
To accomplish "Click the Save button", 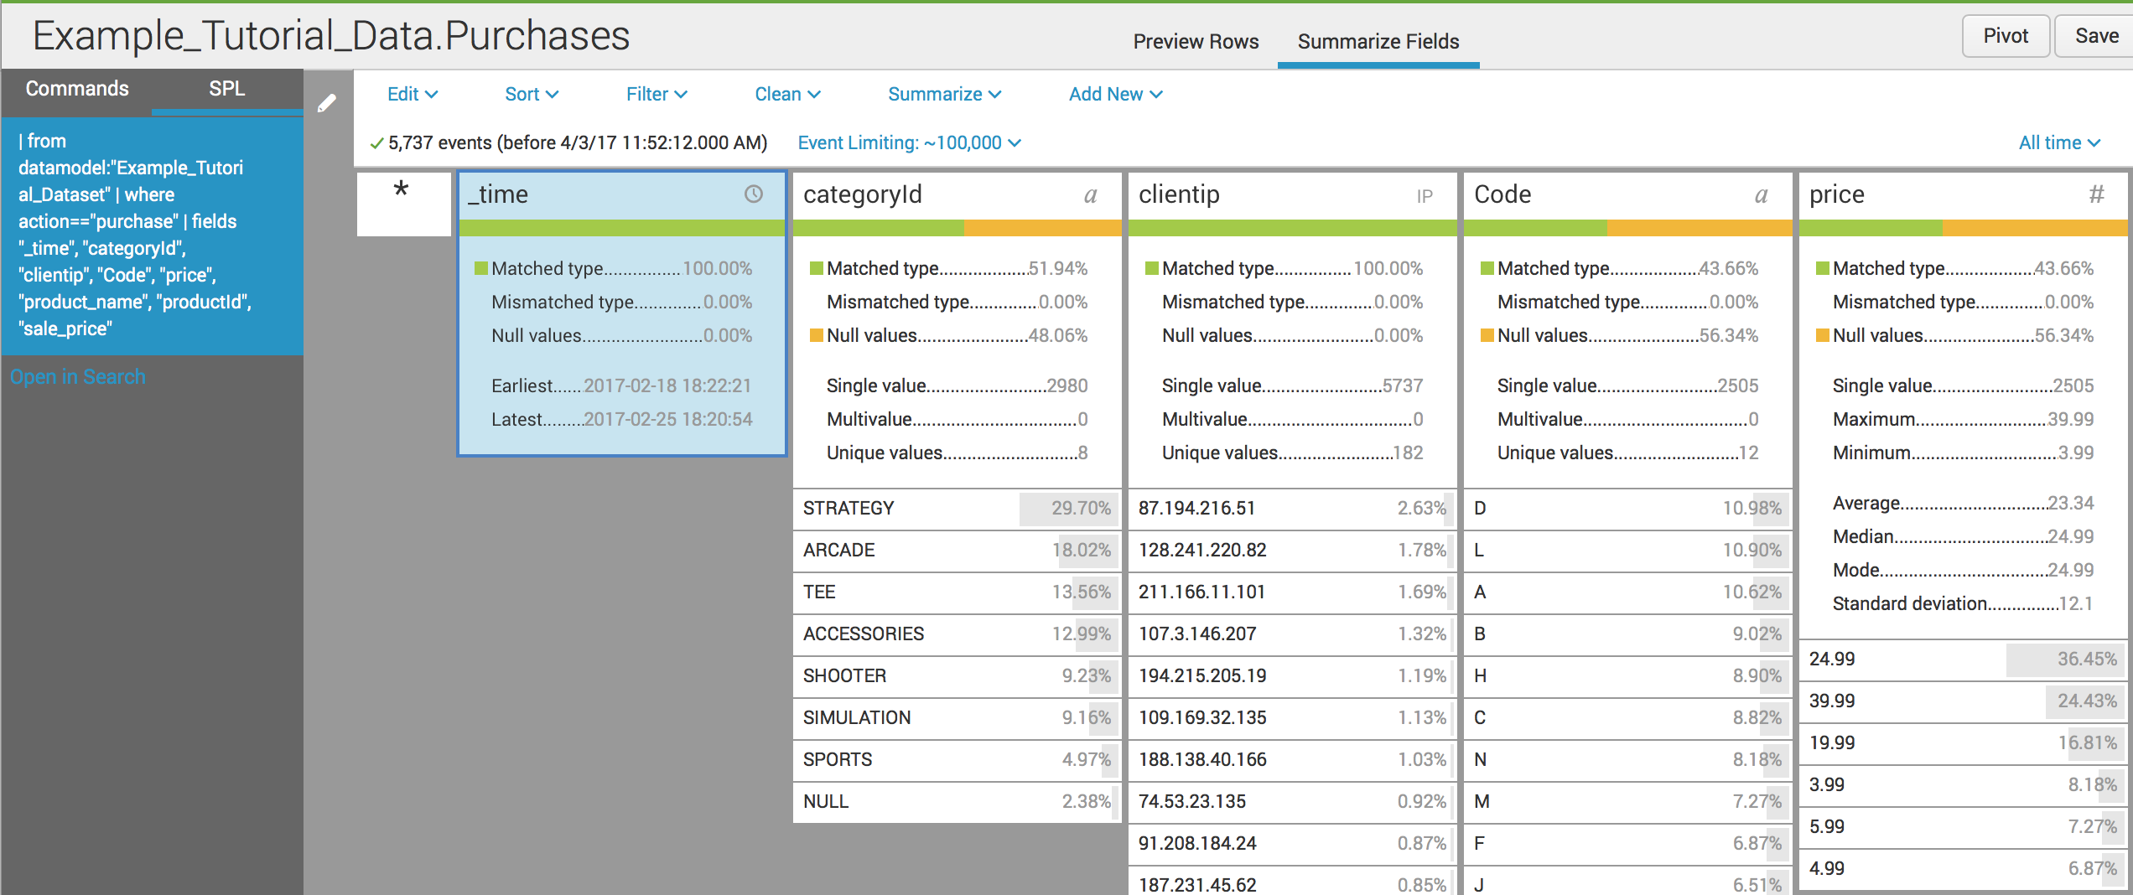I will tap(2096, 36).
